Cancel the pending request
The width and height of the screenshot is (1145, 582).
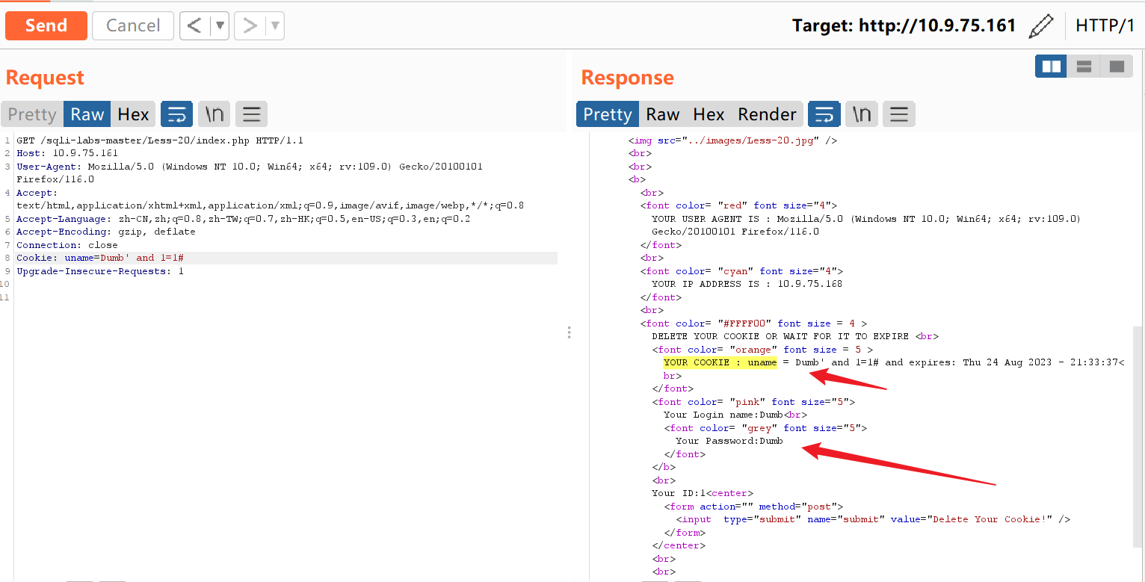[x=133, y=25]
